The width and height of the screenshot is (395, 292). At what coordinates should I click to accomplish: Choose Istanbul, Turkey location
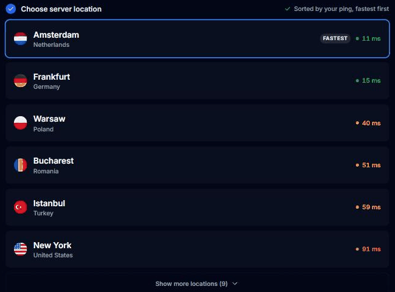(197, 207)
